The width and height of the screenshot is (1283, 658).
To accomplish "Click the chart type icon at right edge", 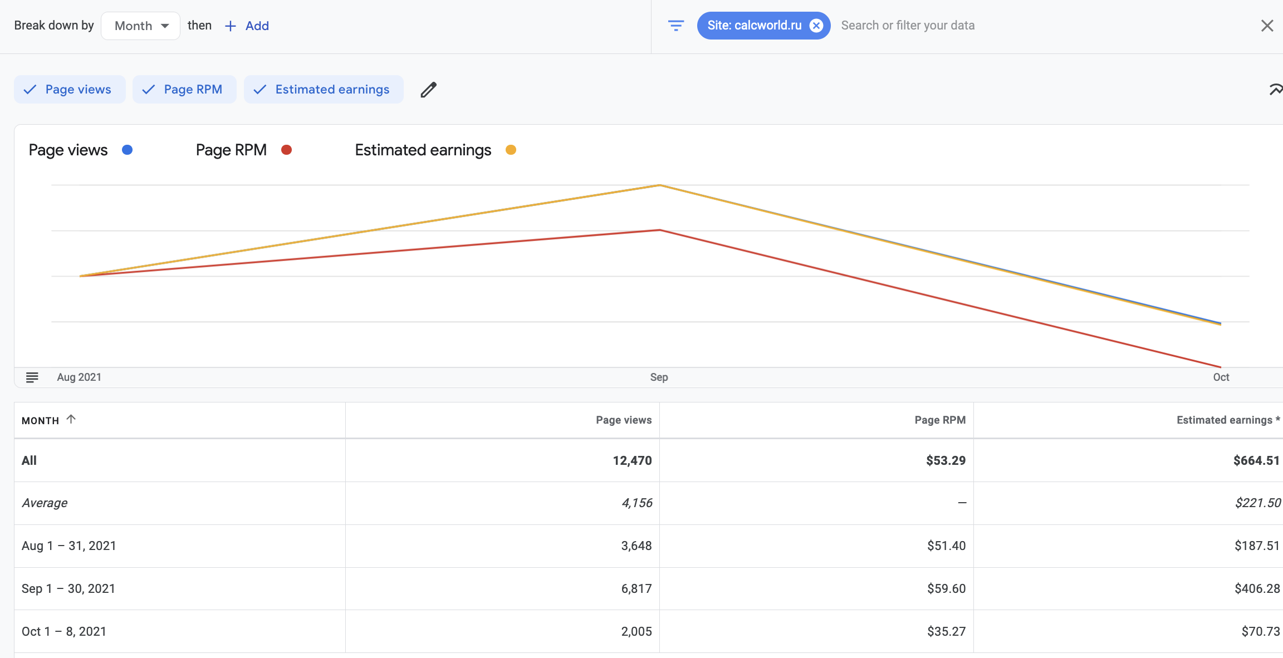I will tap(1275, 90).
